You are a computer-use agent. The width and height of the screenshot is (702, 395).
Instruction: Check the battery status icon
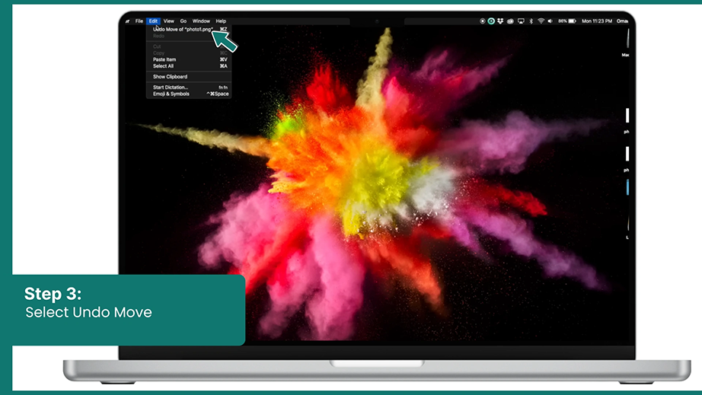572,21
